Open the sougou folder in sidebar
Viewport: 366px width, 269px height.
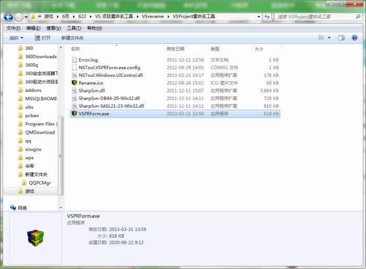[30, 149]
